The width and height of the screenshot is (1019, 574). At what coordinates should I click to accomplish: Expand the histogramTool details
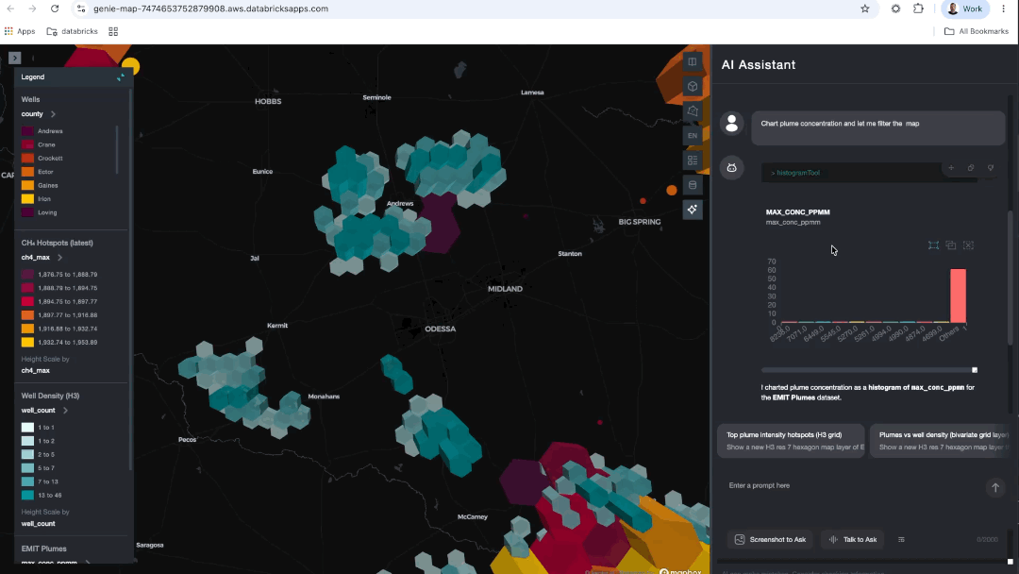pos(794,173)
